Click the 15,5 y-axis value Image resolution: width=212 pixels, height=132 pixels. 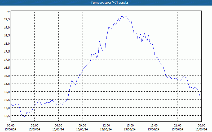pyautogui.click(x=7, y=84)
